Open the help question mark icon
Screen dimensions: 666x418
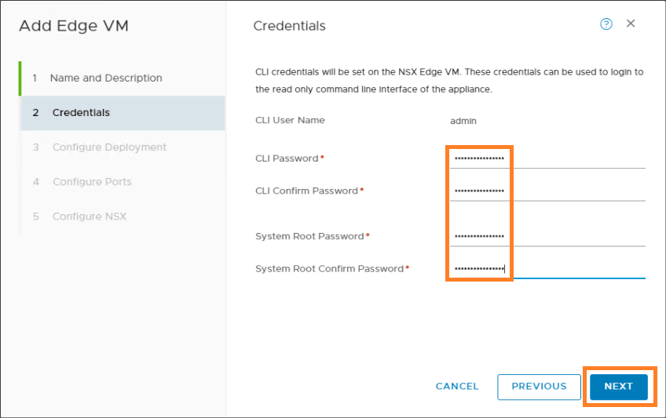pyautogui.click(x=606, y=24)
